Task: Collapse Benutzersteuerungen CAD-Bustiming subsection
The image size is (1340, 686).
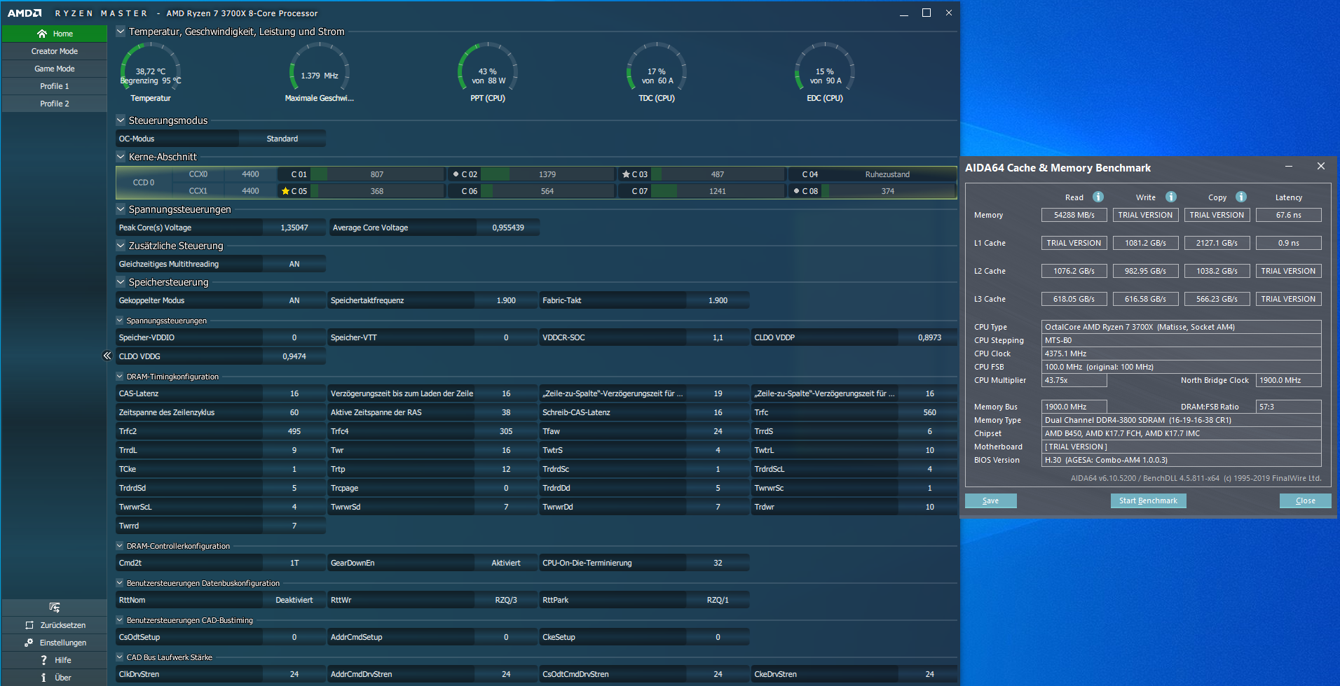Action: (x=119, y=620)
